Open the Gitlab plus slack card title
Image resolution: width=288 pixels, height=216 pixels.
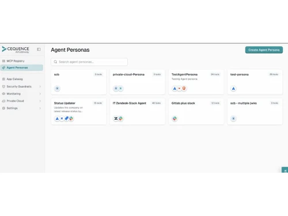pos(183,103)
